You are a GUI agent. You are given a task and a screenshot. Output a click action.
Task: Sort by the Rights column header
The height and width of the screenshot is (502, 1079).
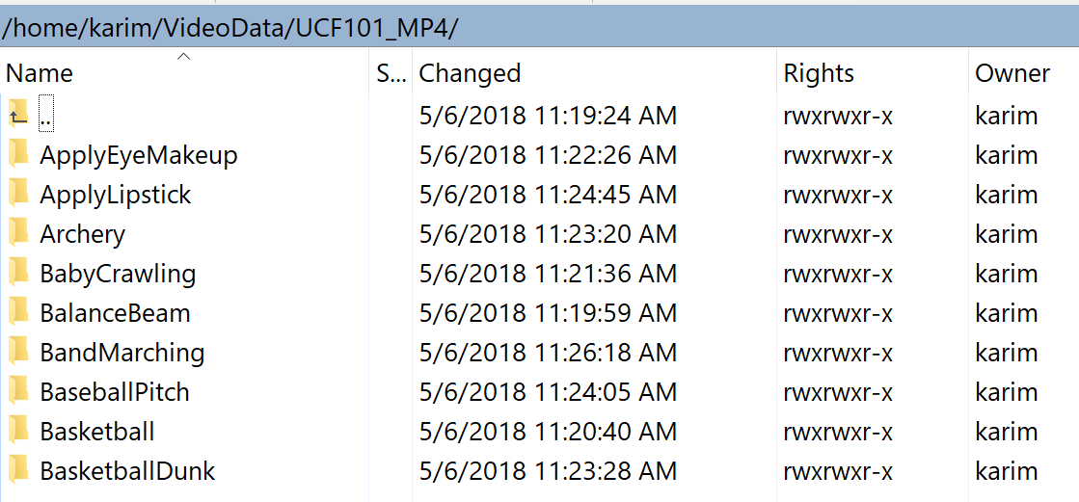(x=819, y=74)
